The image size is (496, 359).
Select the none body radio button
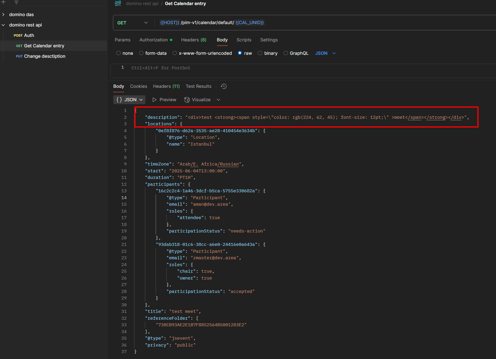pos(119,53)
